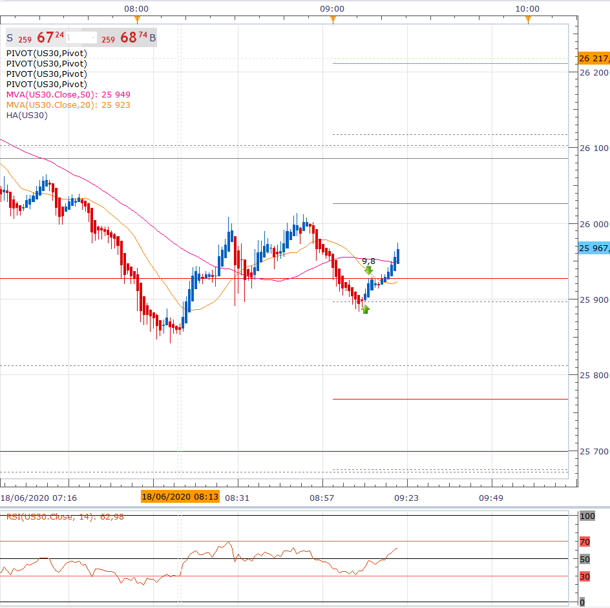Image resolution: width=610 pixels, height=608 pixels.
Task: Click the 18/06/2020 07:16 time label
Action: [x=39, y=498]
